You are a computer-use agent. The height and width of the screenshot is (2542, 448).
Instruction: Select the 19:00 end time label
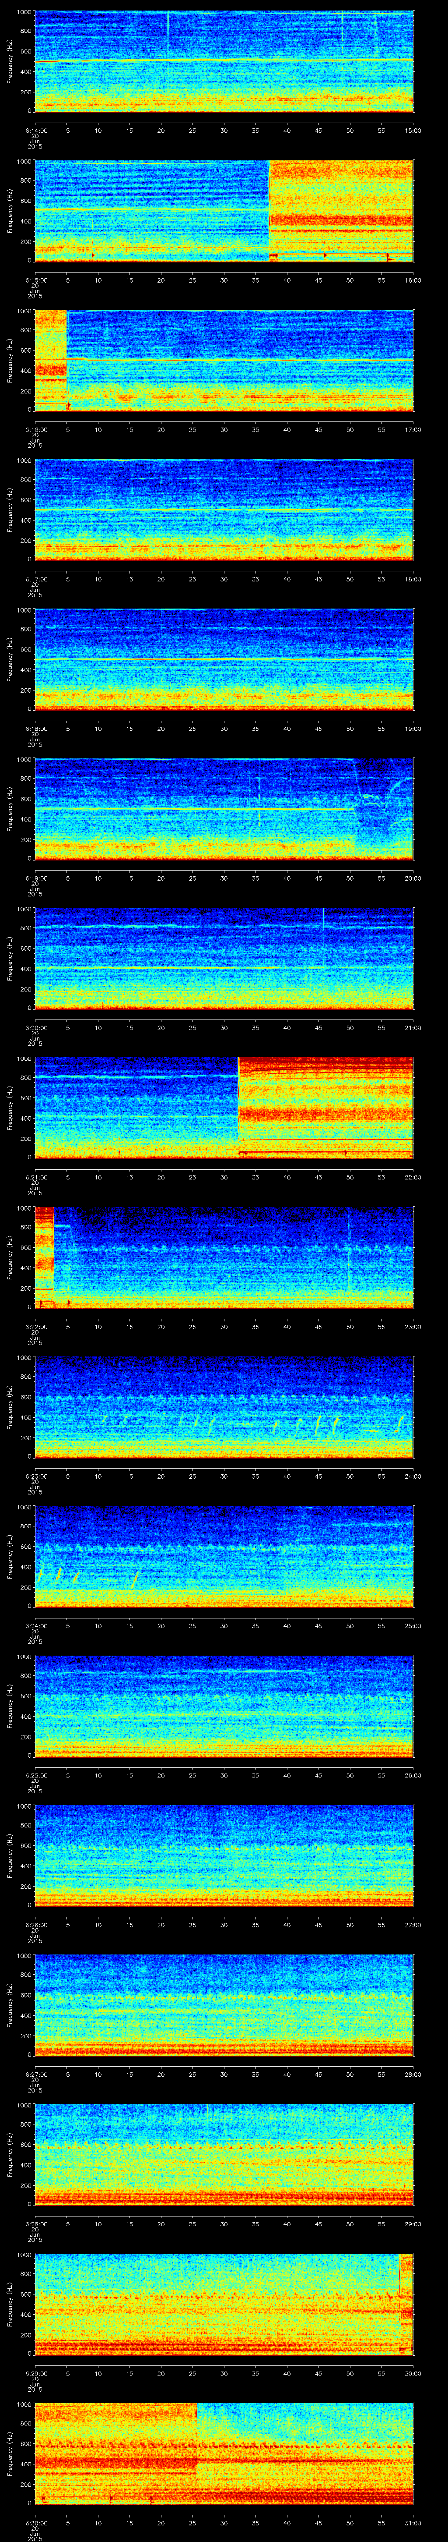point(413,728)
